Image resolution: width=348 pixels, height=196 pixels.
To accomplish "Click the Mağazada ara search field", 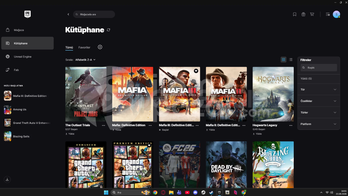I will 94,14.
